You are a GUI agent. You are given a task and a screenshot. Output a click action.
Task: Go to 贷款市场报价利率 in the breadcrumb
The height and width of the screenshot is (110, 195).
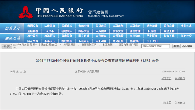(x=128, y=45)
